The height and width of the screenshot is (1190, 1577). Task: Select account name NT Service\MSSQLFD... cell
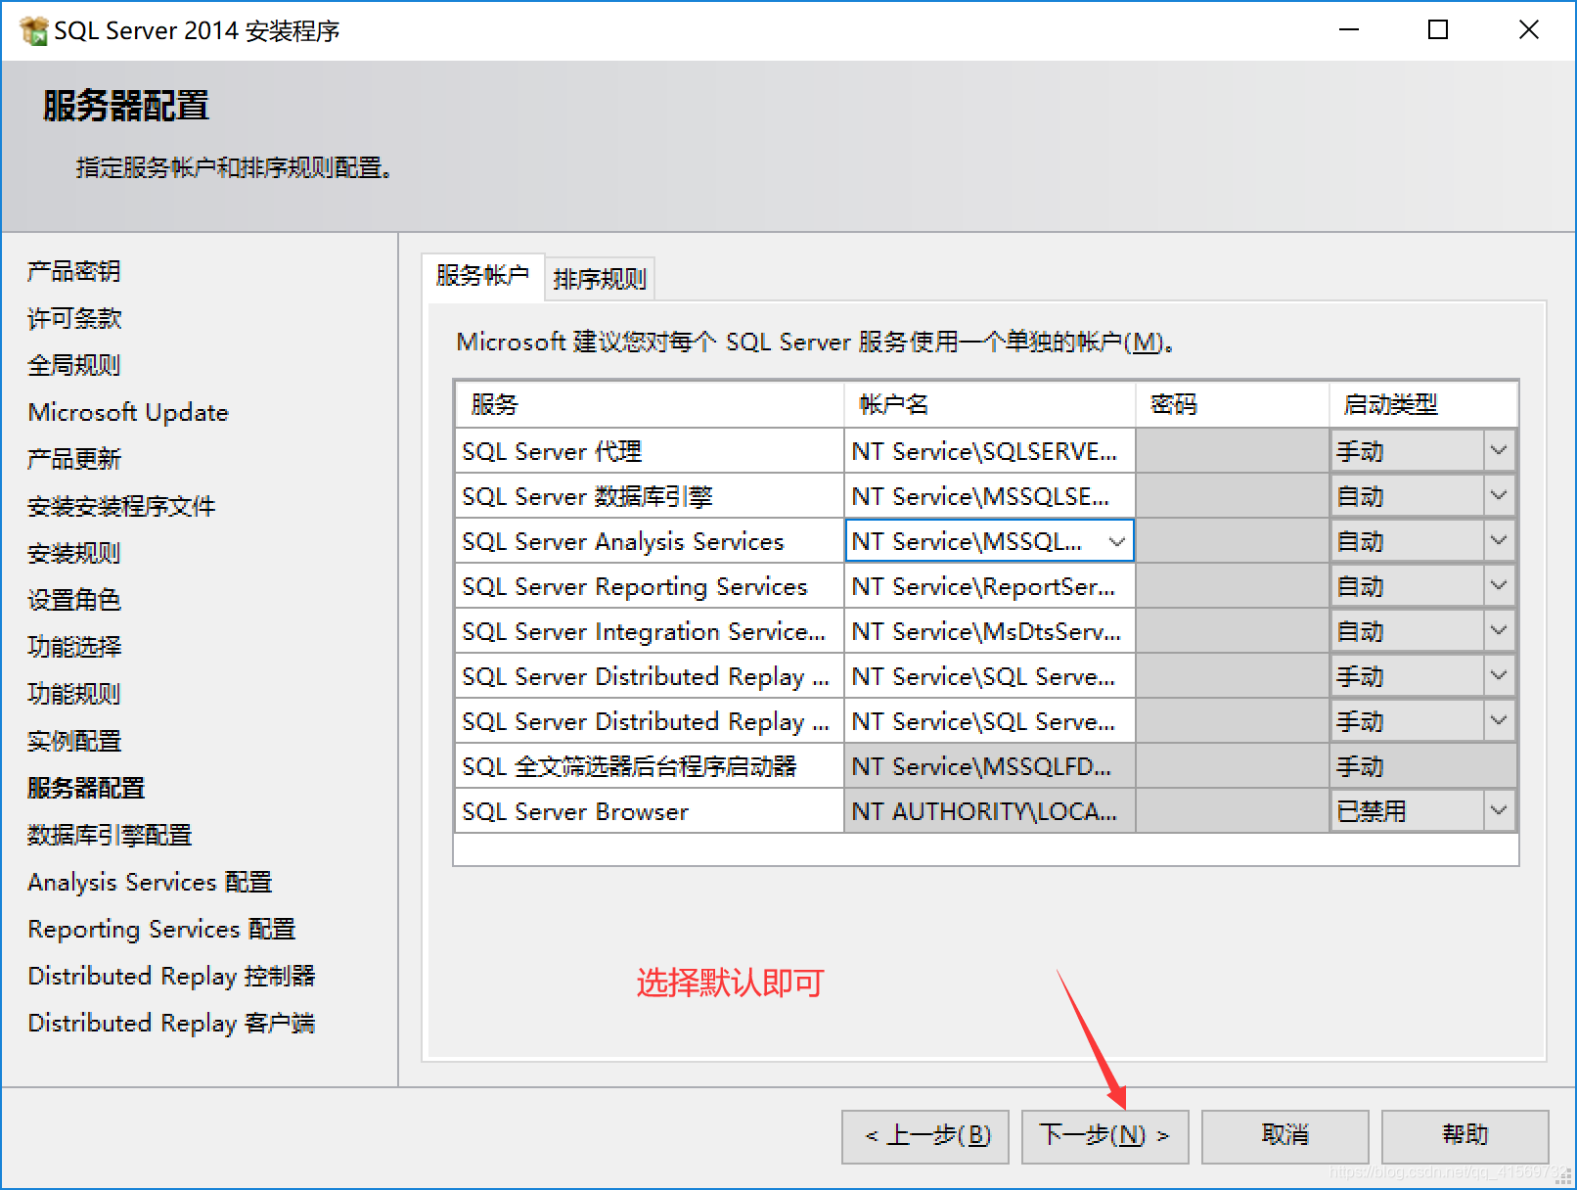click(x=989, y=766)
